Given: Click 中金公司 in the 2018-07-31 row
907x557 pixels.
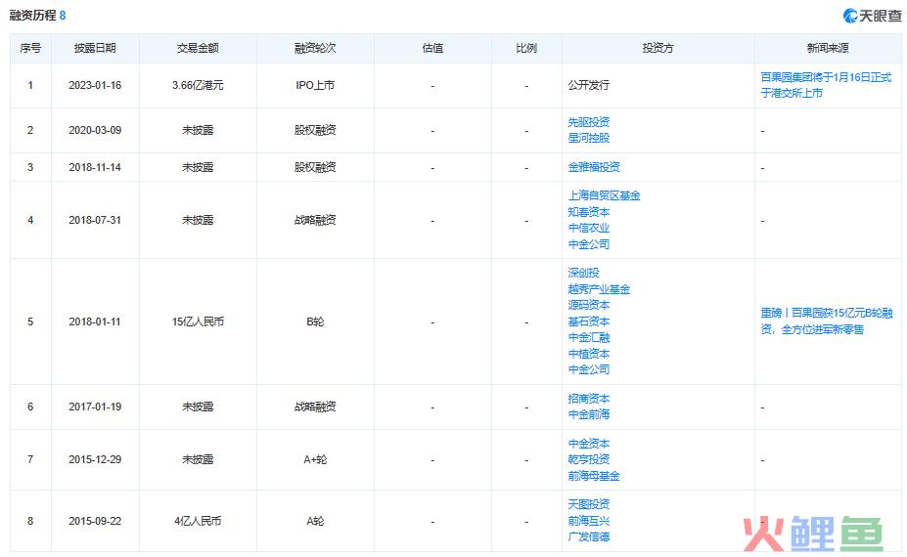Looking at the screenshot, I should coord(588,244).
